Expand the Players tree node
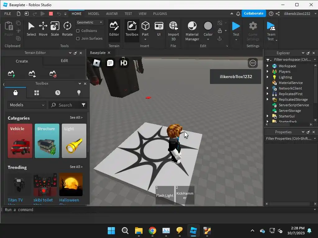Image resolution: width=318 pixels, height=238 pixels. coord(267,72)
